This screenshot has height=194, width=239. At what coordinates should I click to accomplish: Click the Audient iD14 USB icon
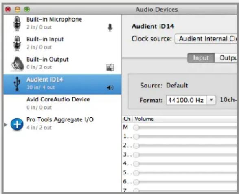pos(17,84)
